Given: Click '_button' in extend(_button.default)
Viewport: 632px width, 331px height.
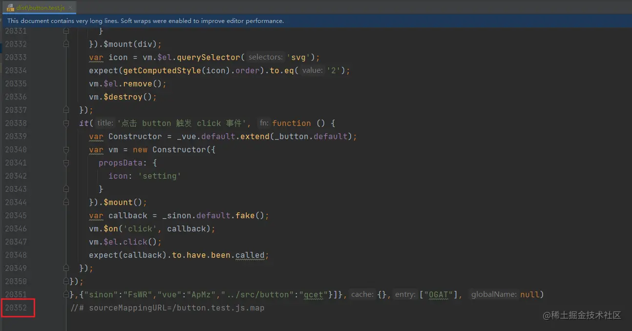Looking at the screenshot, I should coord(292,136).
